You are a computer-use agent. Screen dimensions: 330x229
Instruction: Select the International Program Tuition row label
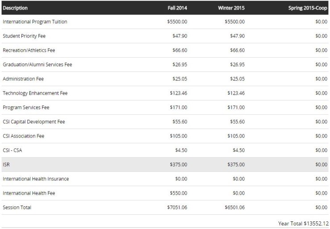pos(35,22)
